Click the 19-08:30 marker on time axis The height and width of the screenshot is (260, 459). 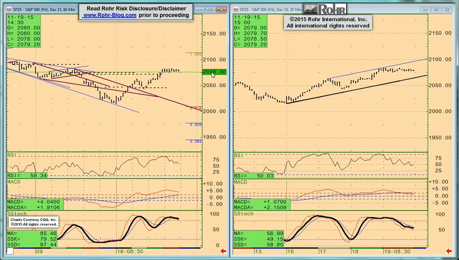tap(397, 251)
